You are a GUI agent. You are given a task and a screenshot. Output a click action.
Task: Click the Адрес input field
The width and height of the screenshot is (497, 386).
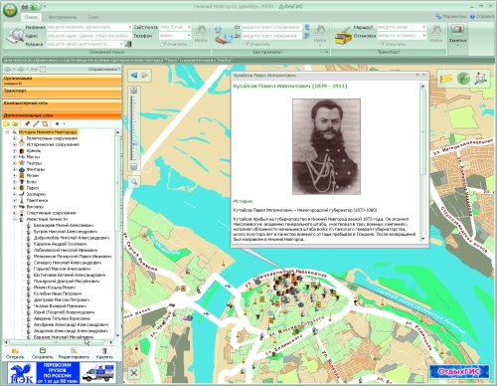tap(89, 36)
